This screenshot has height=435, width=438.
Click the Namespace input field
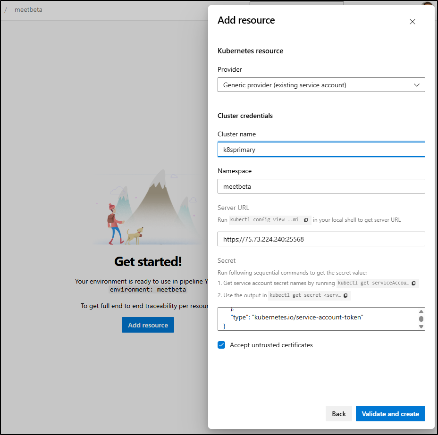point(321,186)
